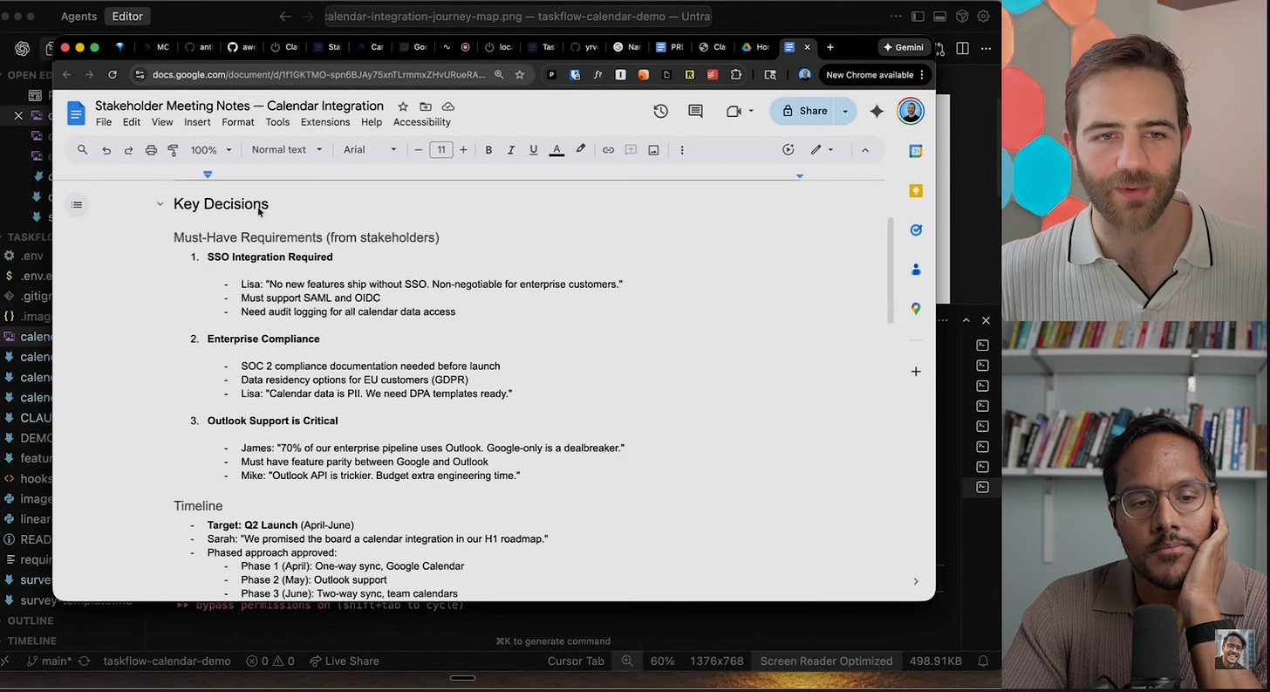
Task: Reload the page in Chrome
Action: 113,75
